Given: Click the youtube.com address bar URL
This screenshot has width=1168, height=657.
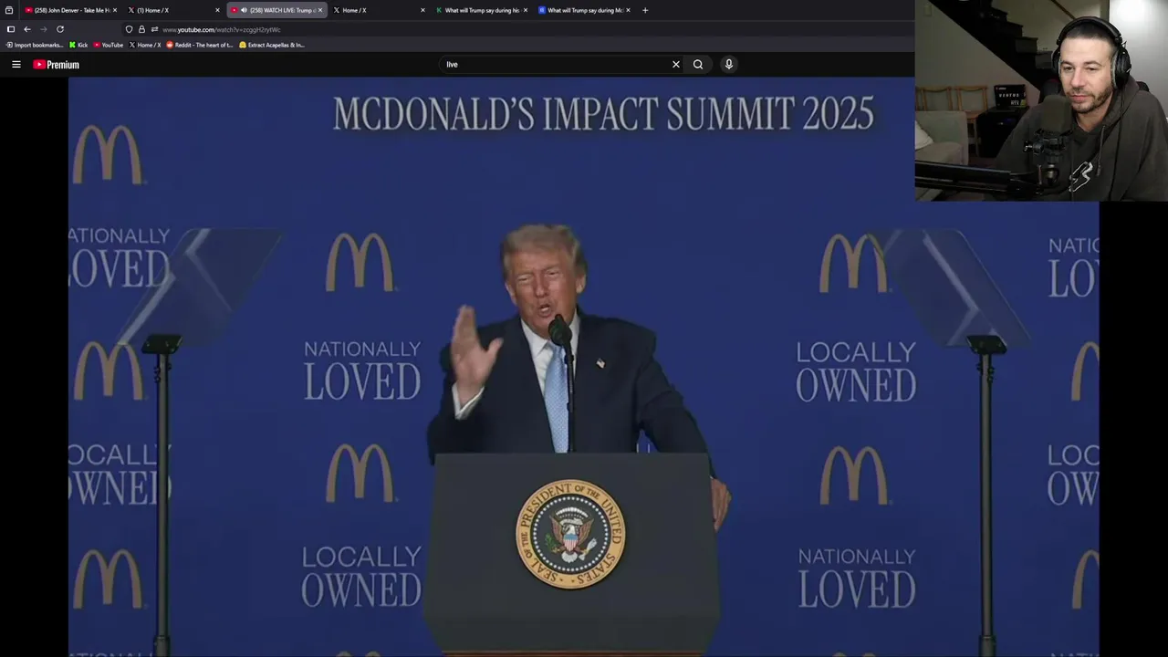Looking at the screenshot, I should [221, 29].
